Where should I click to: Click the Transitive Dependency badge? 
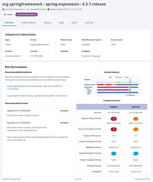pyautogui.click(x=27, y=15)
